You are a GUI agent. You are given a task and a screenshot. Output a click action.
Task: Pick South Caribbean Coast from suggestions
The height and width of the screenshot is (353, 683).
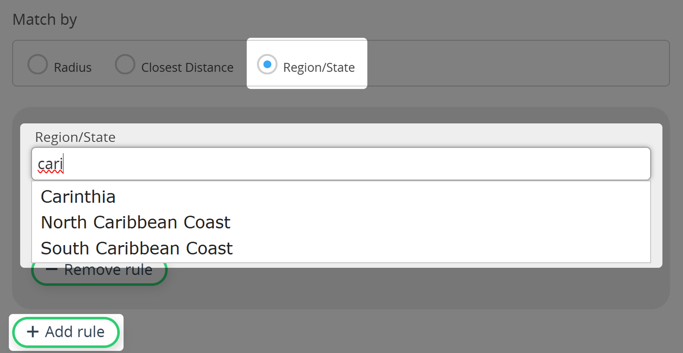pyautogui.click(x=137, y=248)
